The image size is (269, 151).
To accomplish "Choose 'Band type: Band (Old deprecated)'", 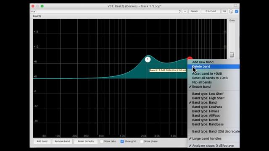I will (x=214, y=131).
